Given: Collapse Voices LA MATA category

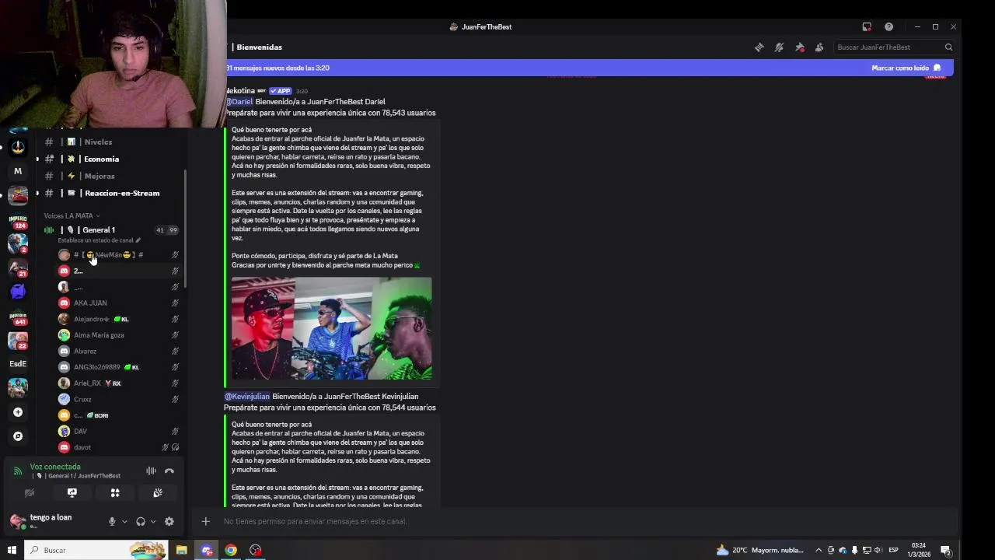Looking at the screenshot, I should 72,215.
